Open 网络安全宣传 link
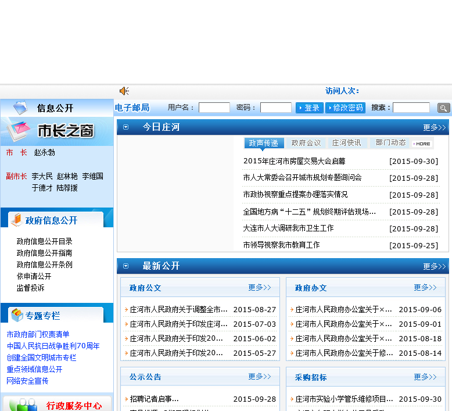Screen dimensions: 452x411 click(x=27, y=381)
